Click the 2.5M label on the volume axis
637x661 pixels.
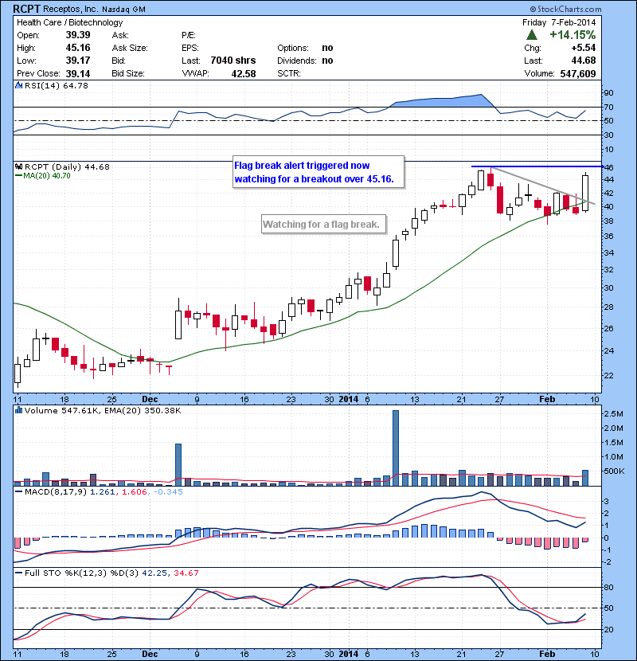coord(614,414)
